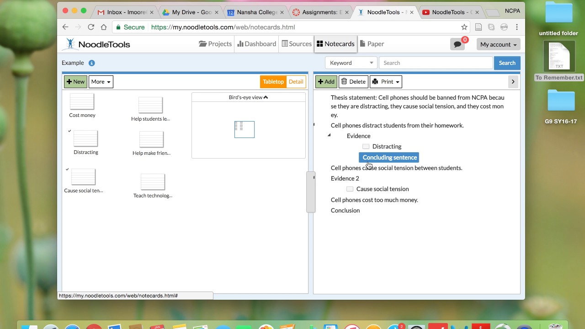Click the round grey extension icon
This screenshot has width=585, height=329.
pyautogui.click(x=504, y=27)
